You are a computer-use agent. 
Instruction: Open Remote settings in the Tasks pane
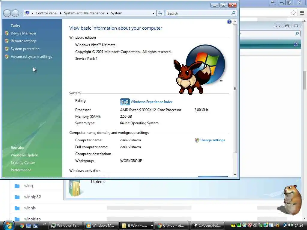click(x=23, y=41)
